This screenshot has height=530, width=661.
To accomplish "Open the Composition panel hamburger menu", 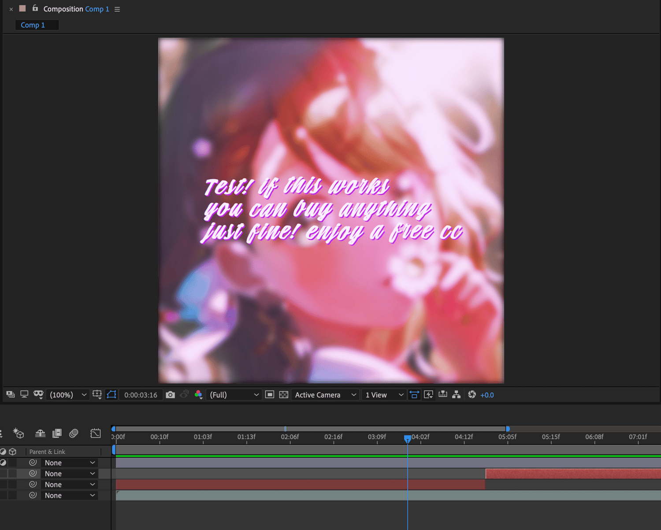I will (x=117, y=9).
